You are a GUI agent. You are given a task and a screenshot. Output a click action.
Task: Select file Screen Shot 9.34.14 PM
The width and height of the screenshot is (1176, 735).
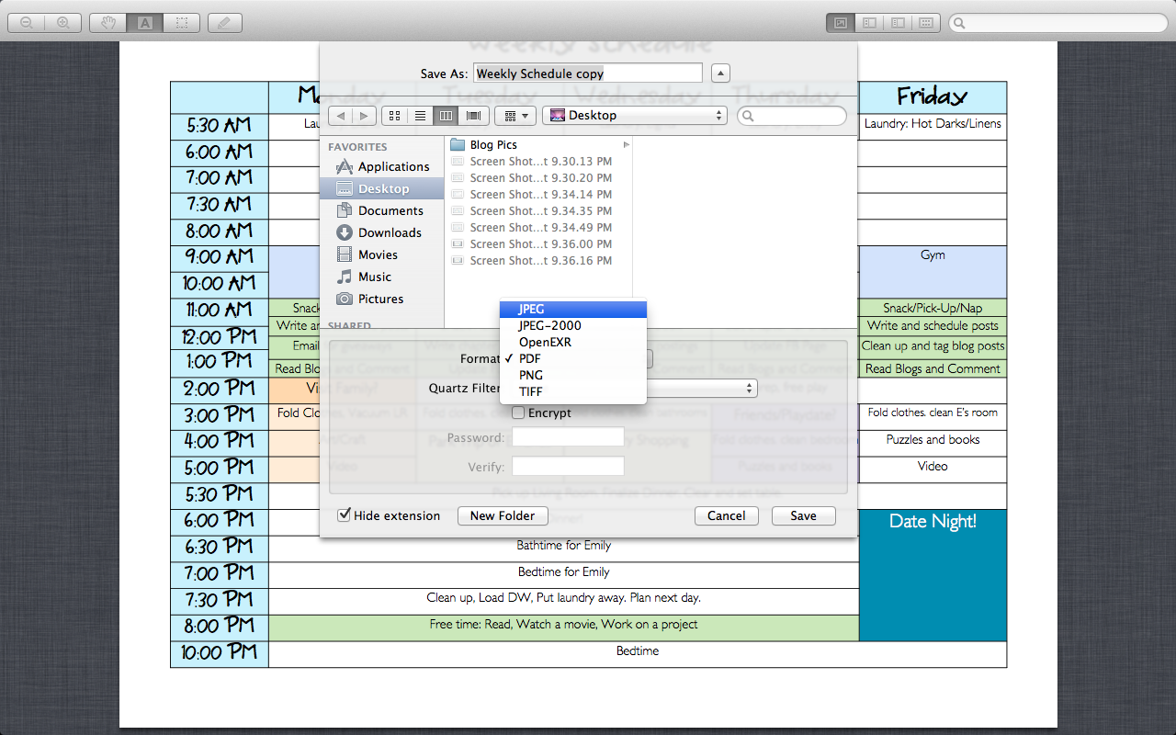tap(538, 194)
